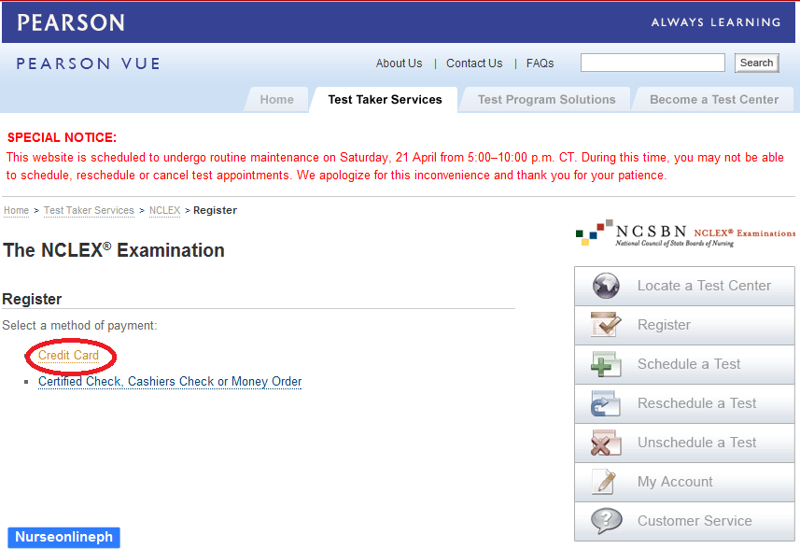
Task: Click the Register breadcrumb current page text
Action: [216, 210]
